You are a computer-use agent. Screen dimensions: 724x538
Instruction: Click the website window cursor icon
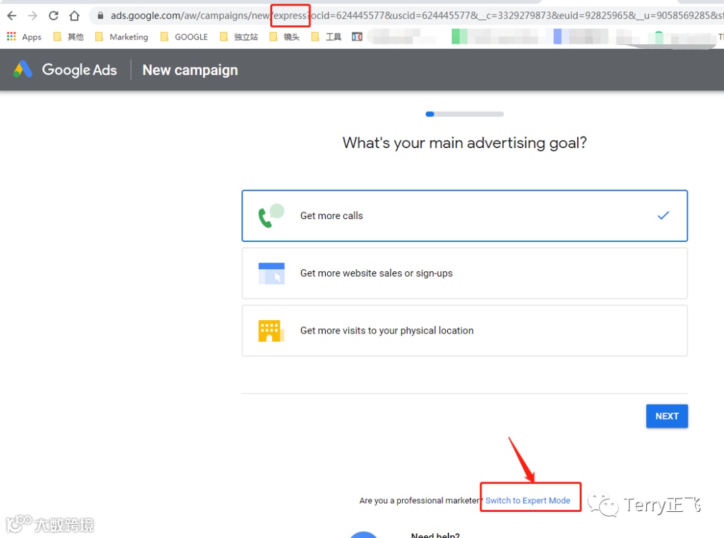tap(271, 273)
